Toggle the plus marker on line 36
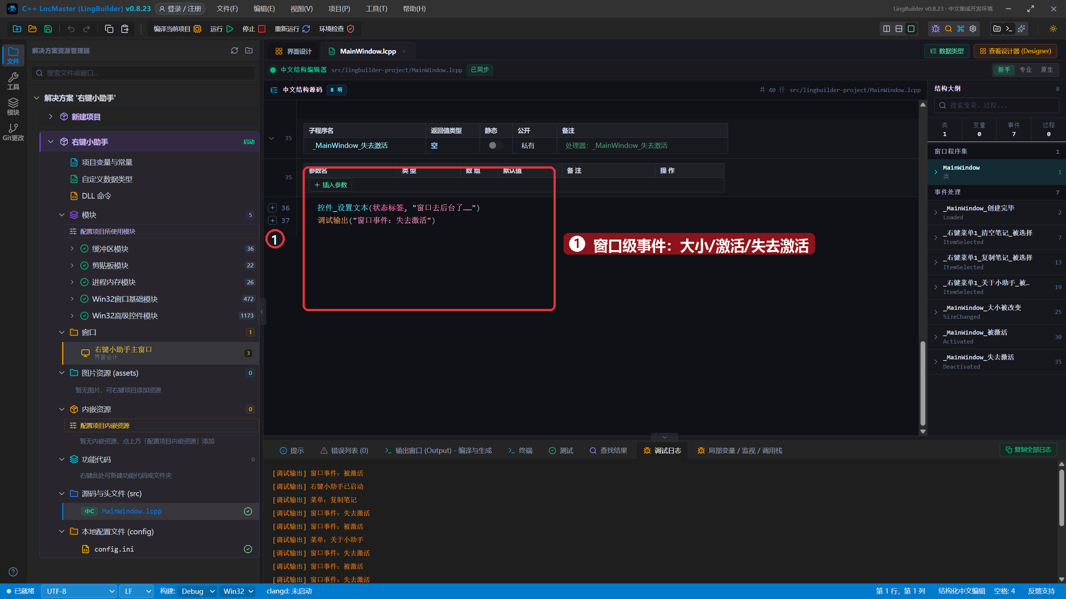Image resolution: width=1066 pixels, height=599 pixels. [273, 208]
